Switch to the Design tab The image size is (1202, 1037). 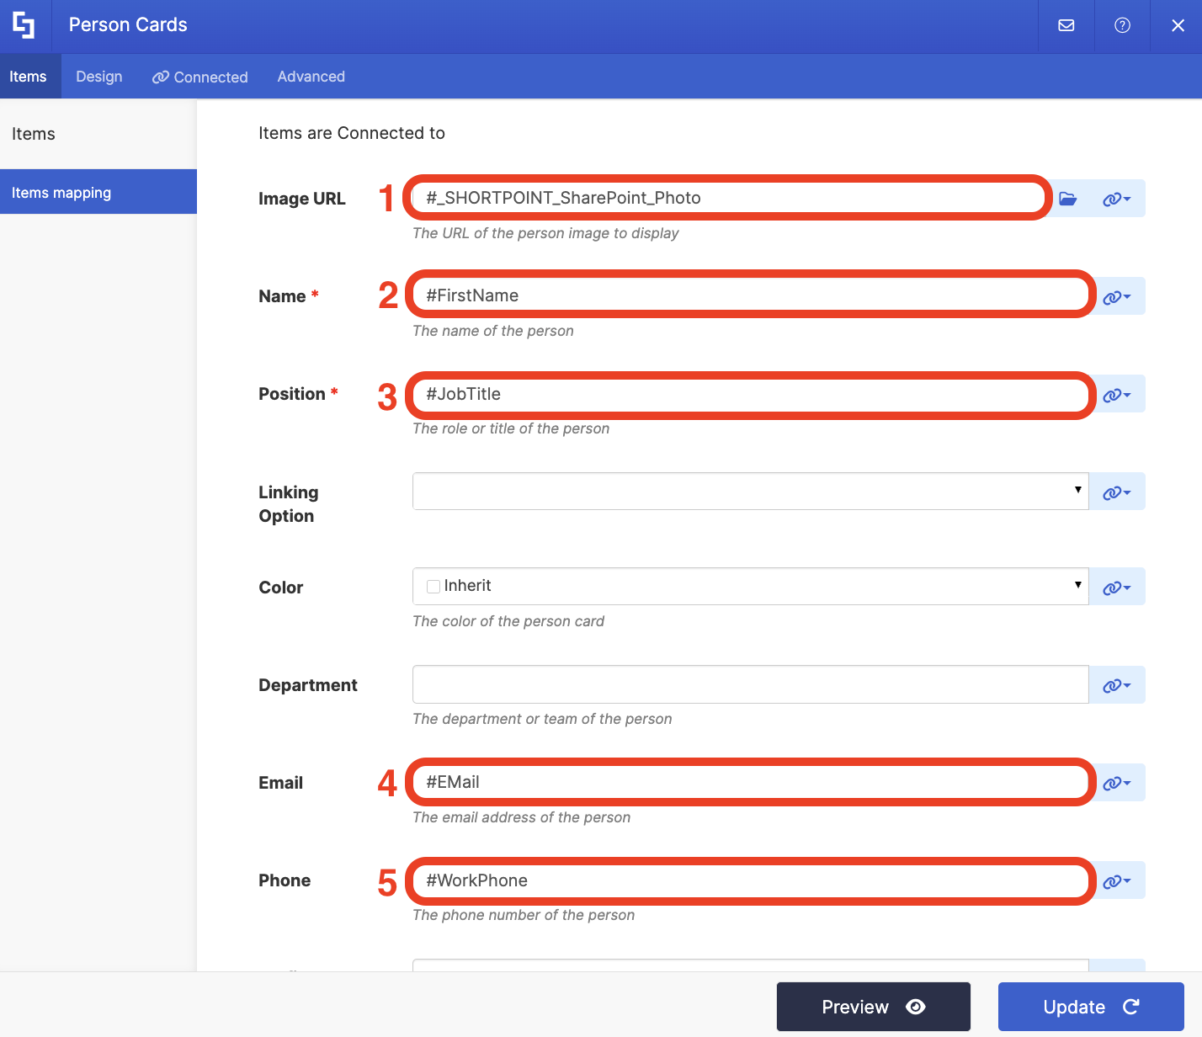pos(99,77)
